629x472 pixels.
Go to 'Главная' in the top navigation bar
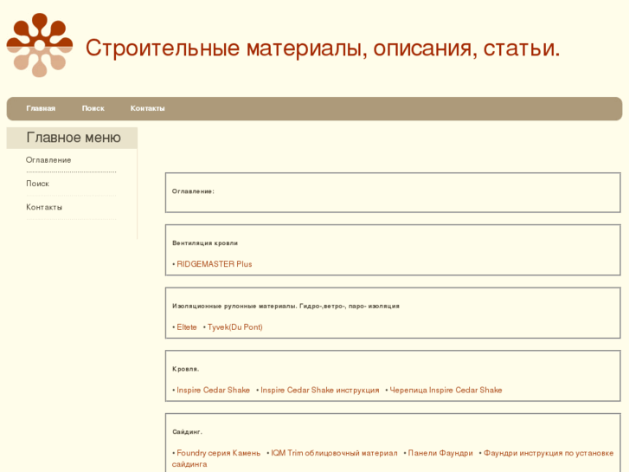click(x=41, y=108)
